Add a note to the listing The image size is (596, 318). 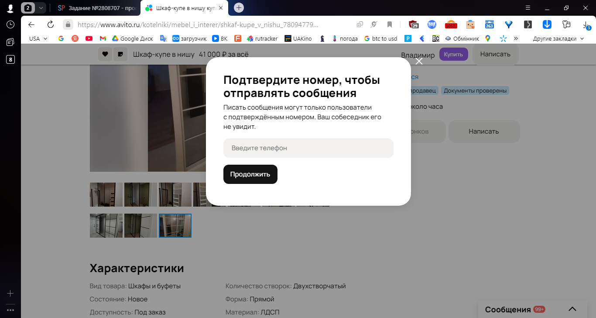pos(120,54)
